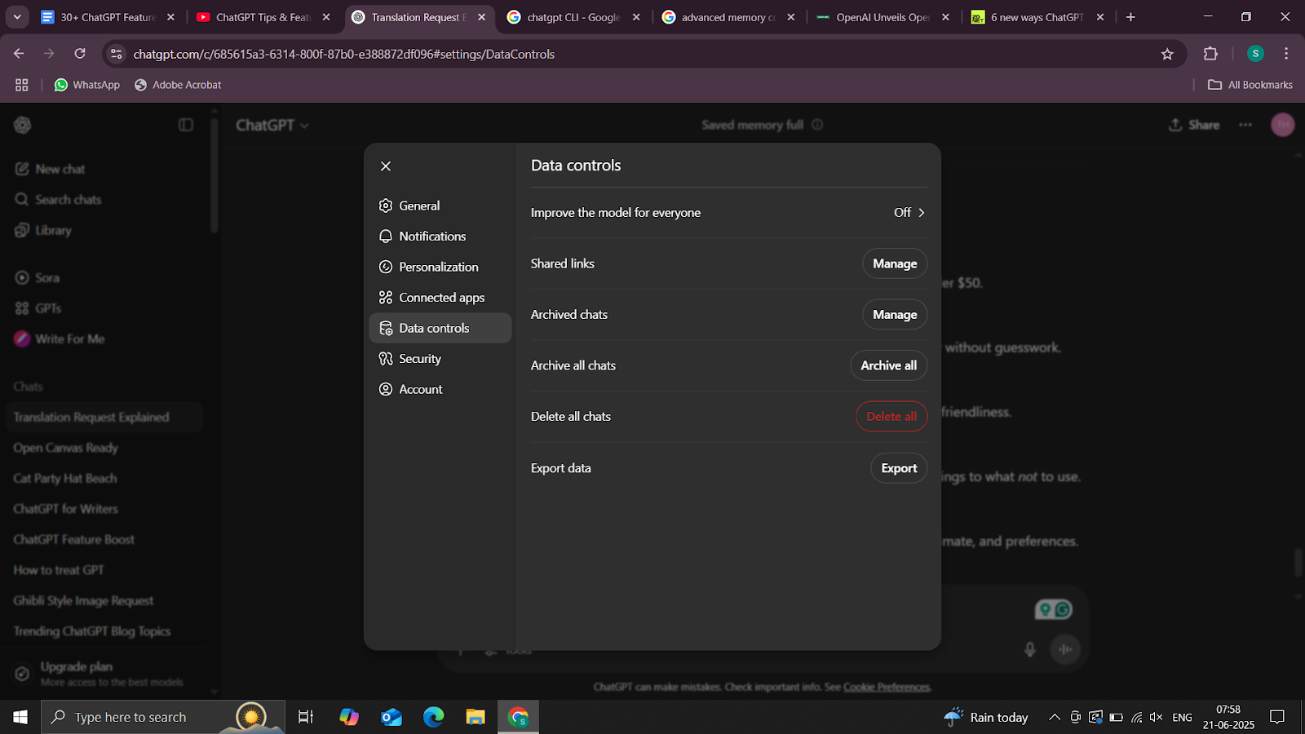
Task: Click the taskbar search box
Action: pos(163,717)
